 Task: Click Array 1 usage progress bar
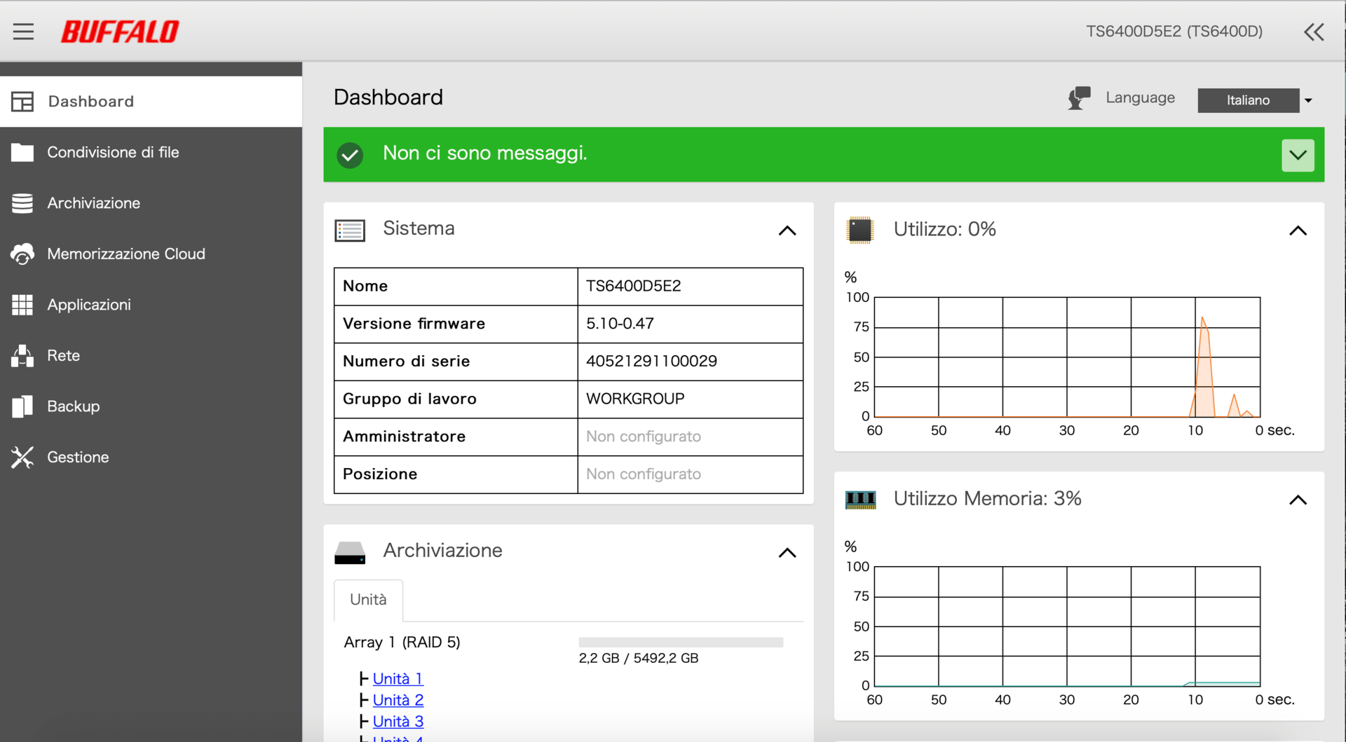pyautogui.click(x=681, y=643)
